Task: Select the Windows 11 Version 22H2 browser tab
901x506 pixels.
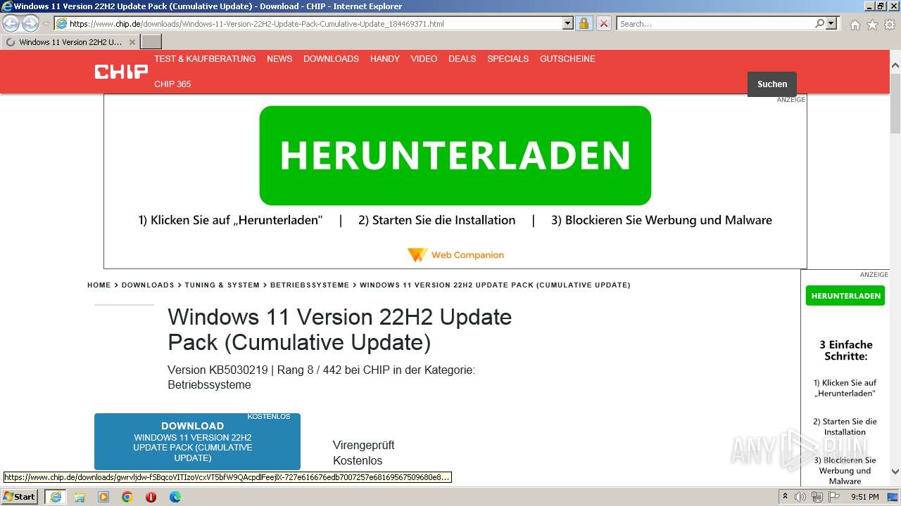Action: point(70,41)
